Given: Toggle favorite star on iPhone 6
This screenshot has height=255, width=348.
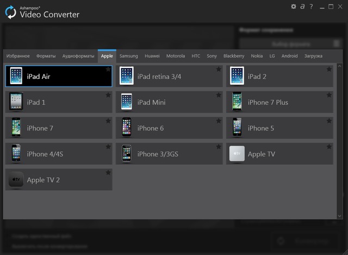Looking at the screenshot, I should click(218, 121).
